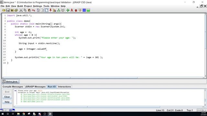Open the Window menu
207x116 pixels.
[x=55, y=6]
